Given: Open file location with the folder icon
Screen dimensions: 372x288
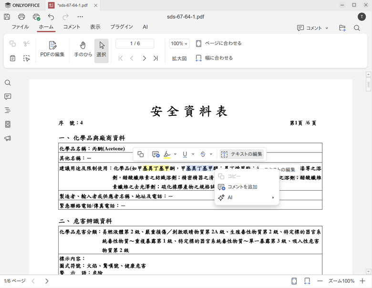Looking at the screenshot, I should (342, 28).
